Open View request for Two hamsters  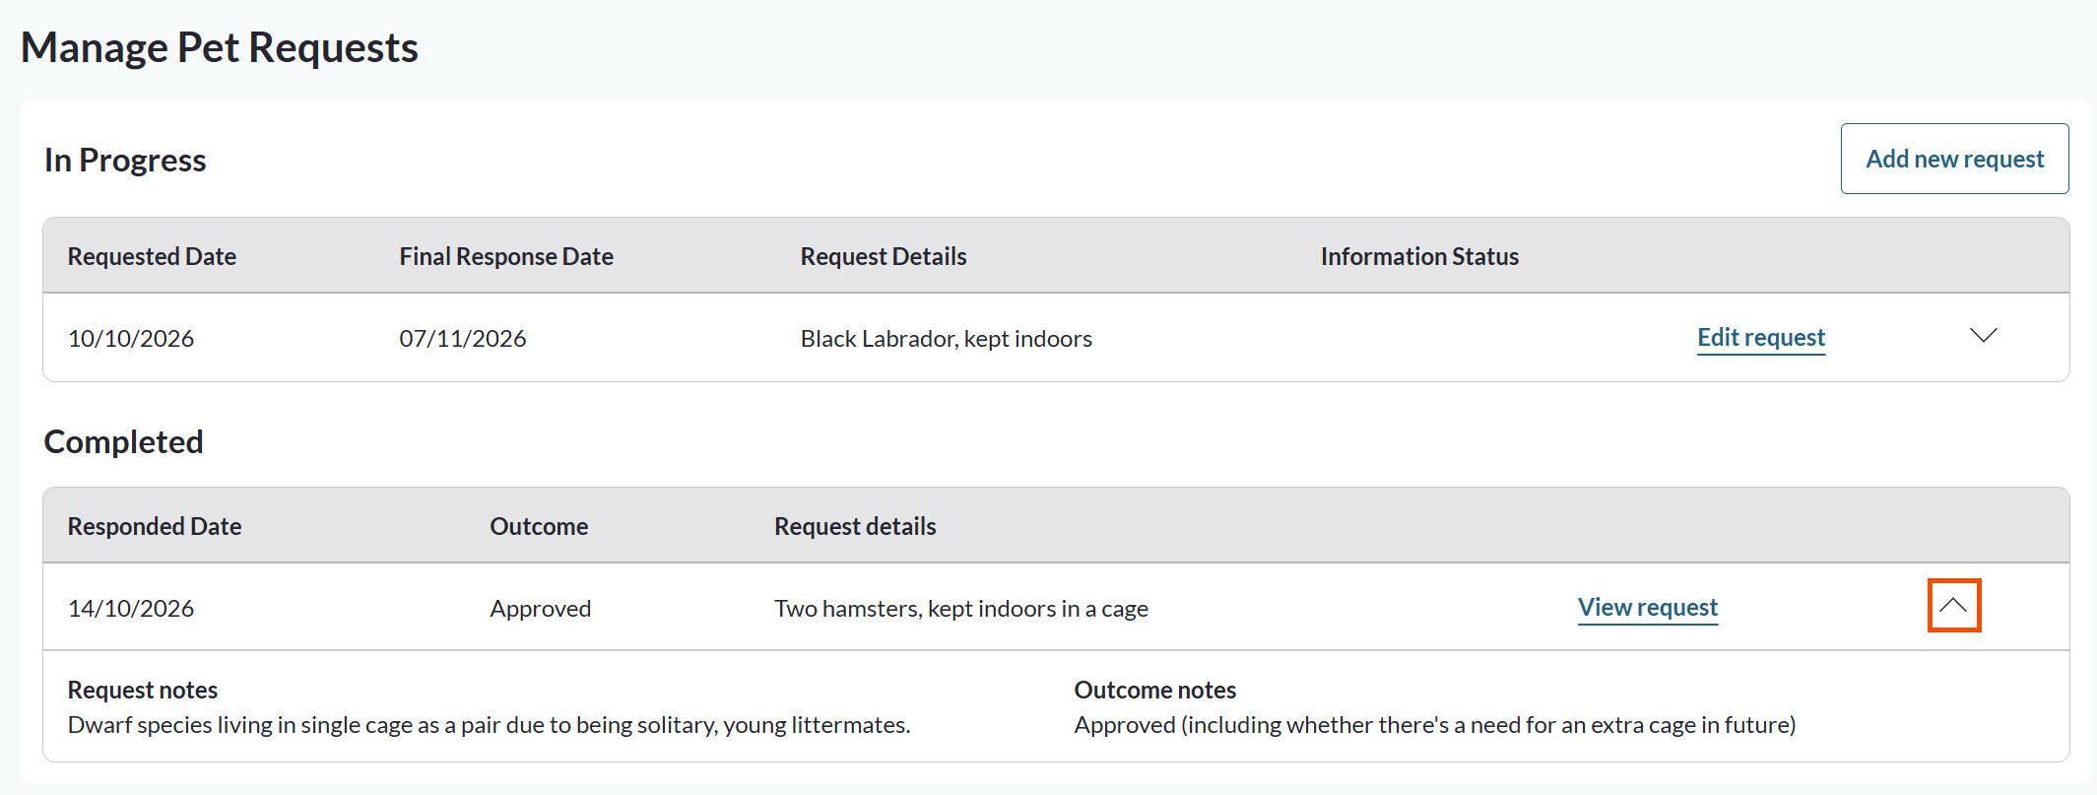tap(1648, 608)
